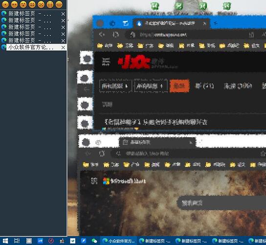The image size is (266, 245).
Task: Click Microsoft logo on lower Edge new tab page
Action: click(x=124, y=181)
